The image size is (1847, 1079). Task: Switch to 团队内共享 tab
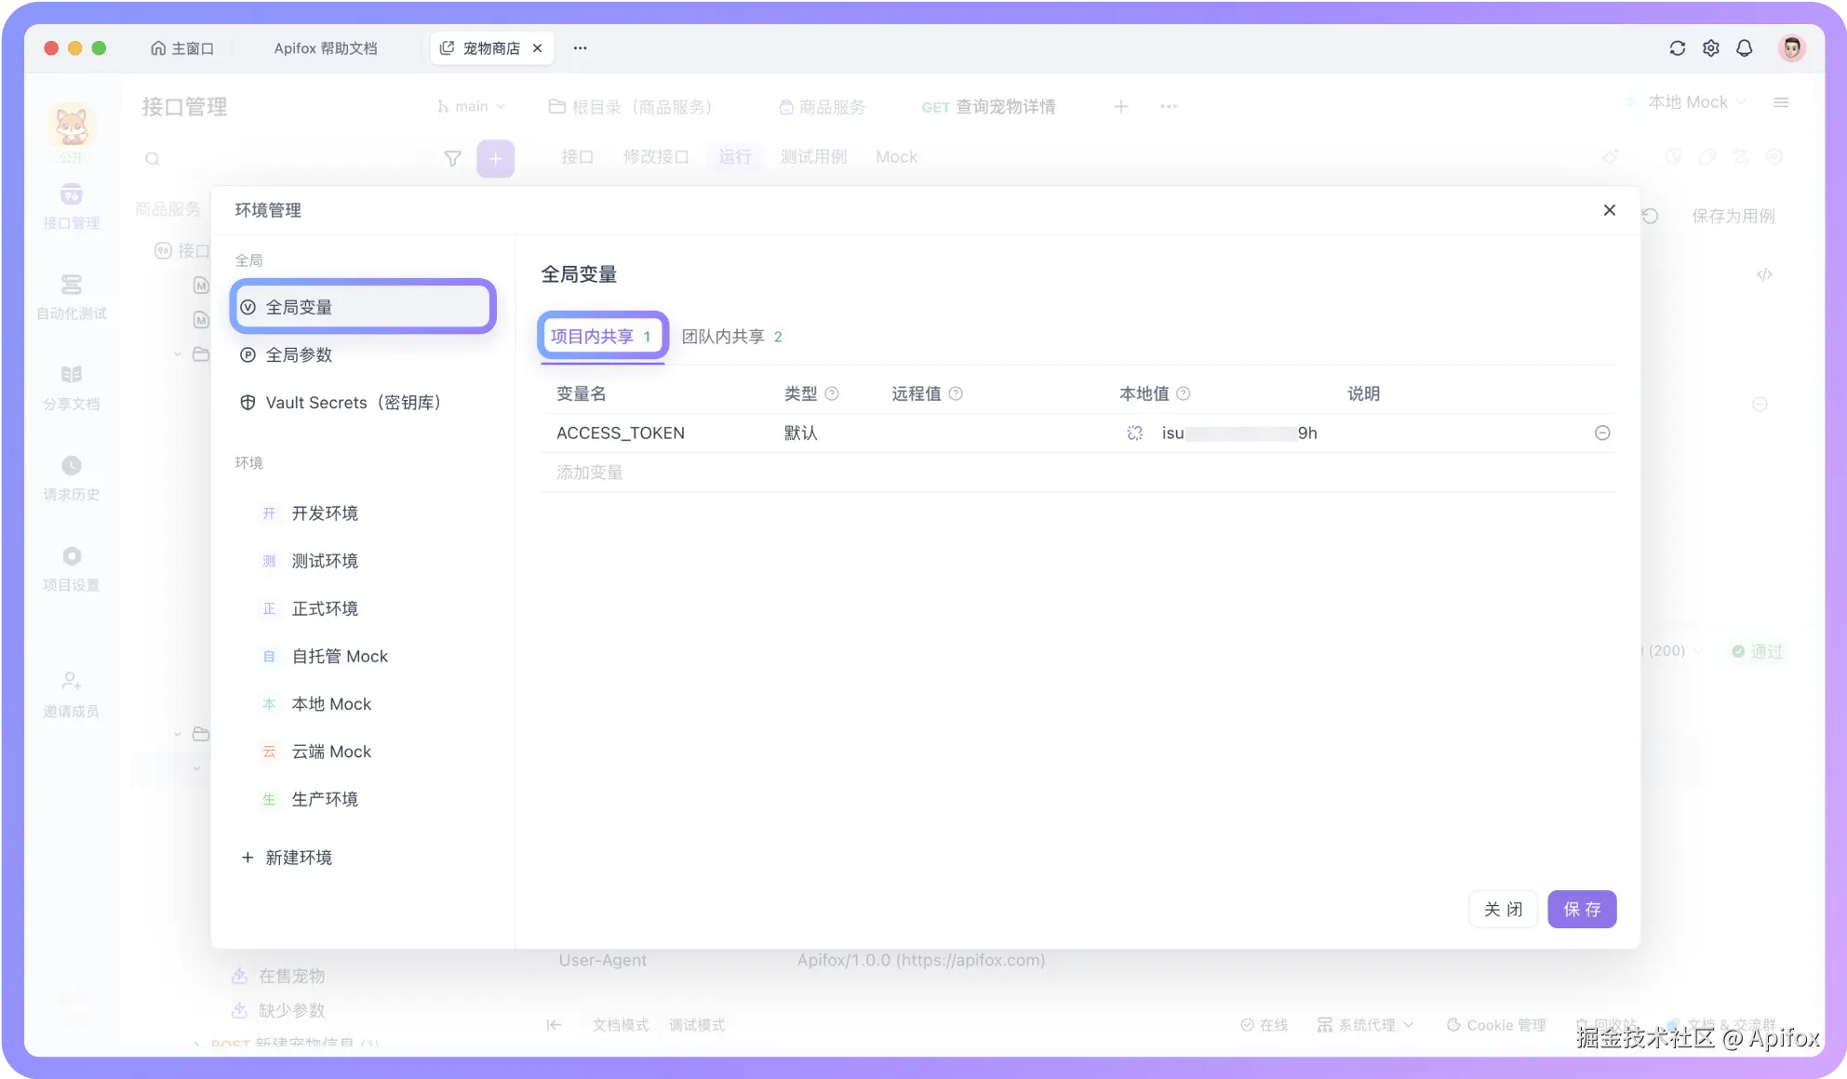tap(731, 337)
